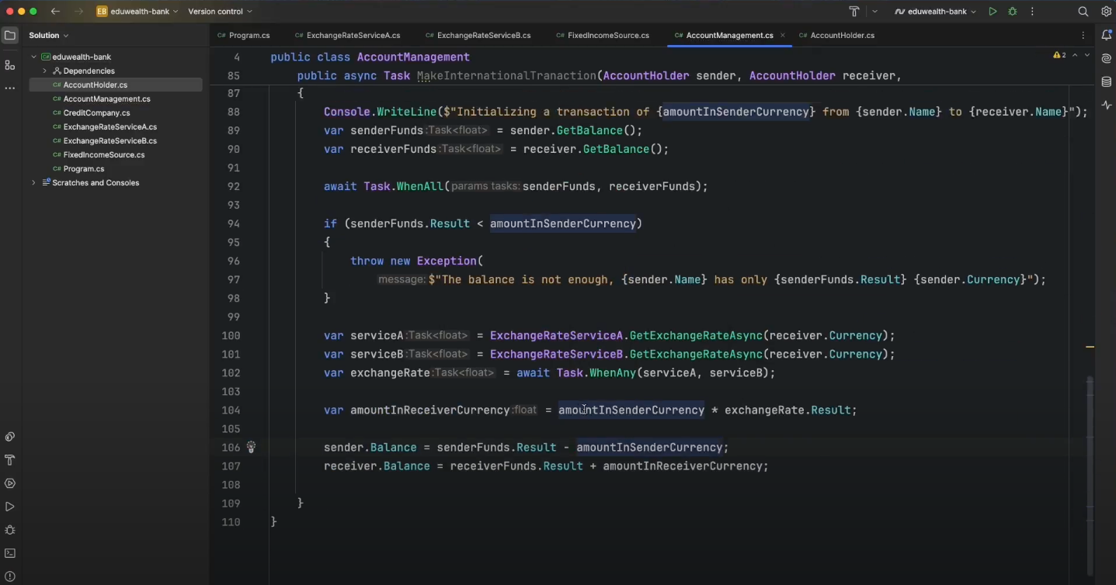Build solution with top toolbar hammer
The height and width of the screenshot is (585, 1116).
[x=854, y=12]
